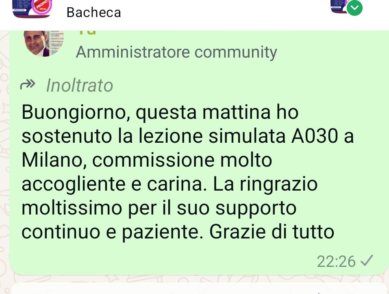Image resolution: width=389 pixels, height=294 pixels.
Task: Tap the small community thumbnail behind the green badge
Action: tap(339, 6)
